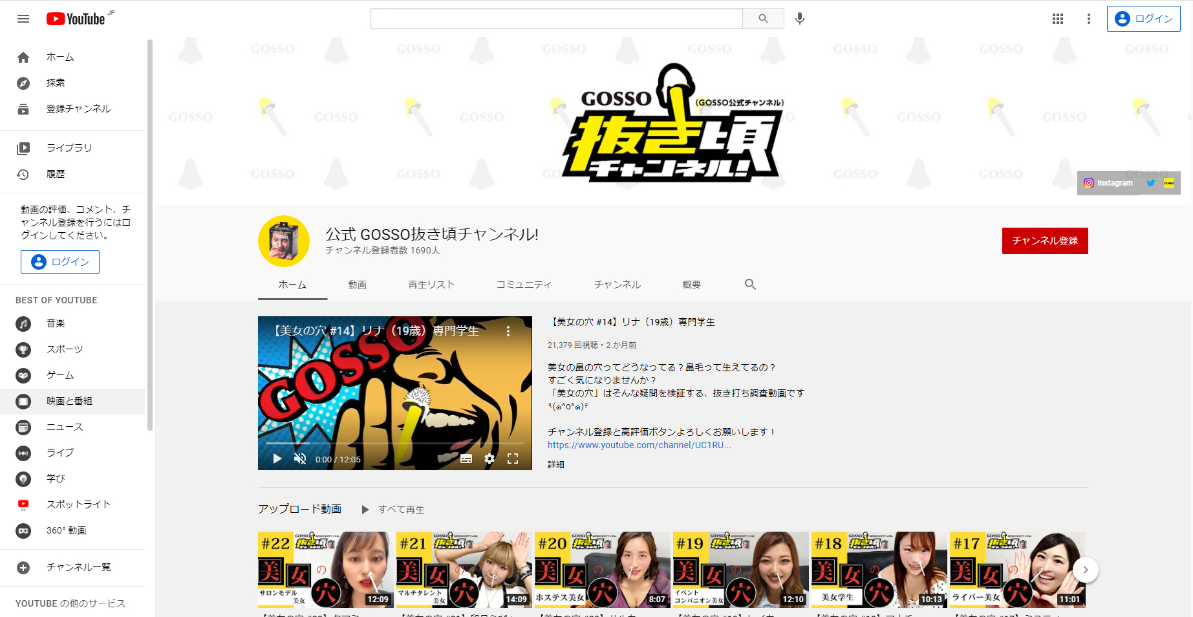Open the スポットライト section icon
1193x617 pixels.
[23, 504]
